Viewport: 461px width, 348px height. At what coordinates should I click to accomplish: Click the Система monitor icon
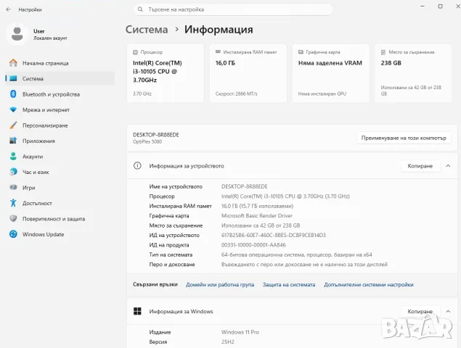pyautogui.click(x=13, y=78)
